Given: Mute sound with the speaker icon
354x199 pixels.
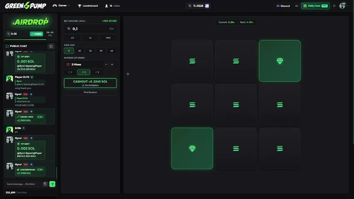Looking at the screenshot, I should click(296, 6).
